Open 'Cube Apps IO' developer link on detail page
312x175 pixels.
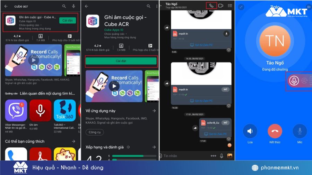(114, 30)
